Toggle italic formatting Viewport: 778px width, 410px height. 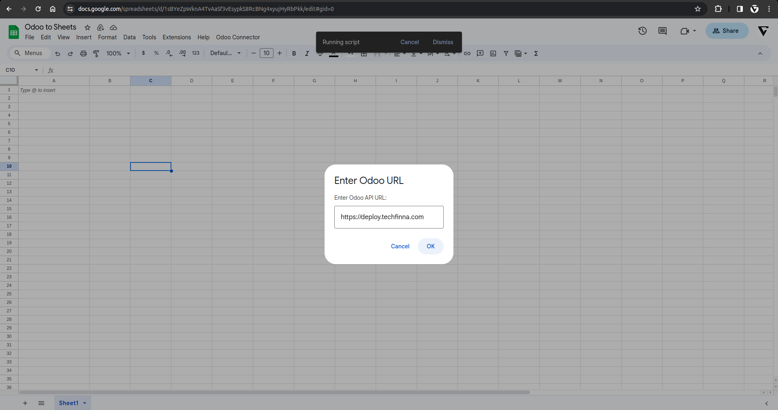tap(307, 53)
